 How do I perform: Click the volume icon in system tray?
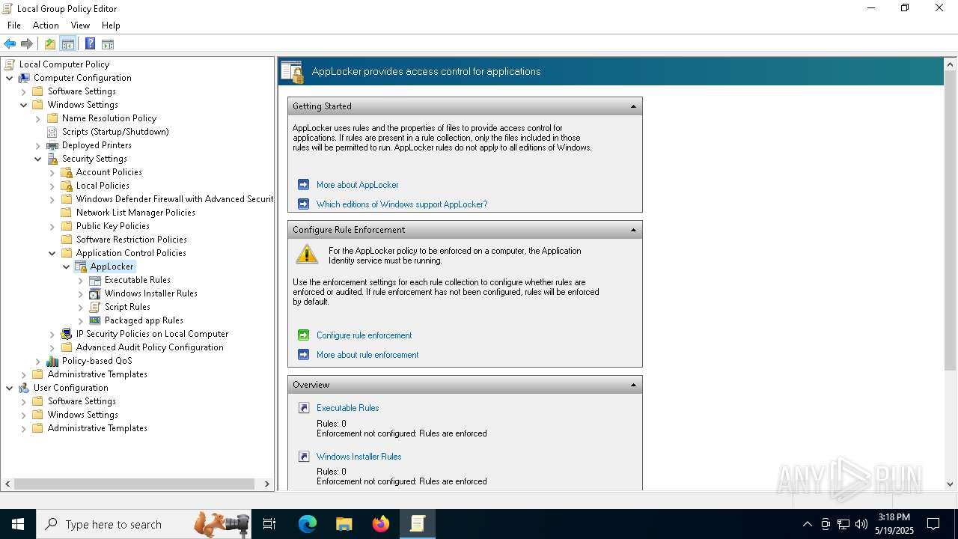pyautogui.click(x=861, y=524)
